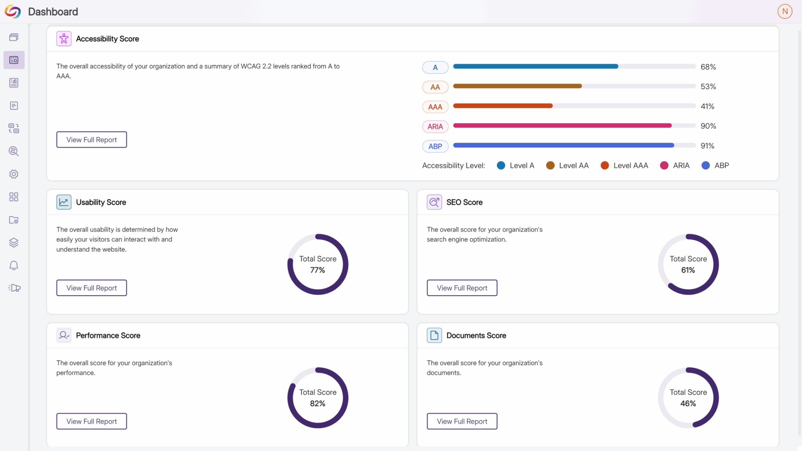The height and width of the screenshot is (451, 802).
Task: Click the active dashboard sidebar icon
Action: point(14,60)
